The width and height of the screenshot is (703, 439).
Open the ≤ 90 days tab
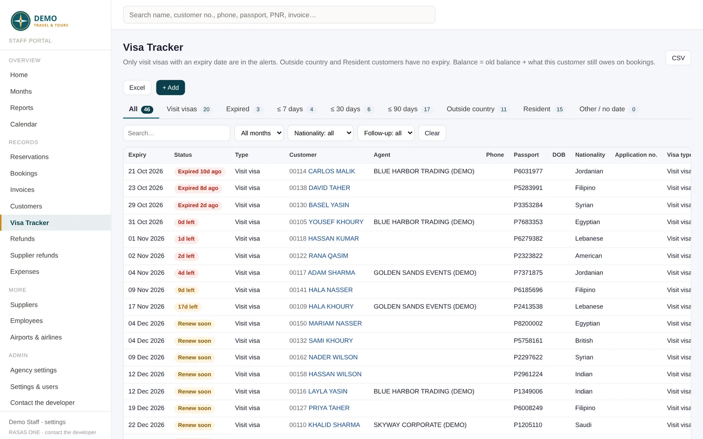tap(410, 109)
